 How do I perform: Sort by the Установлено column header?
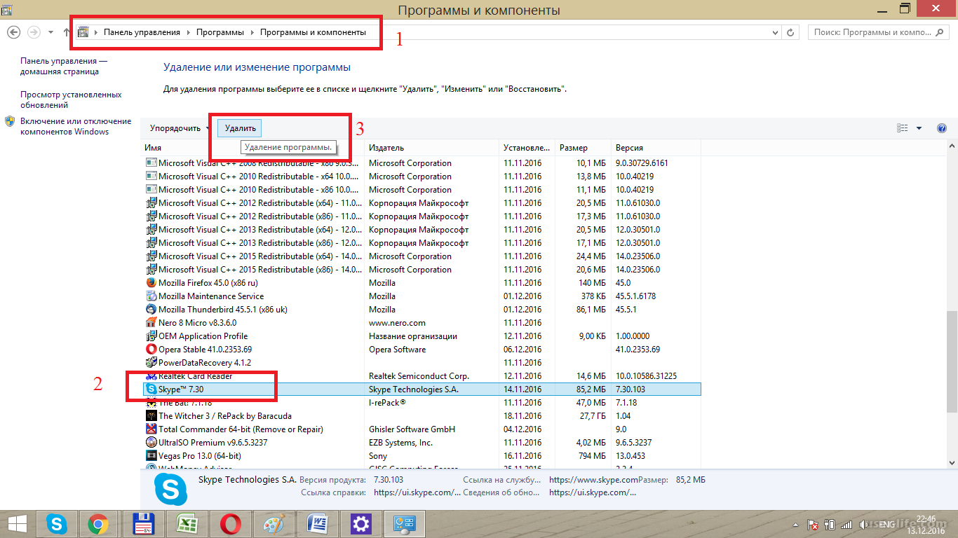527,148
